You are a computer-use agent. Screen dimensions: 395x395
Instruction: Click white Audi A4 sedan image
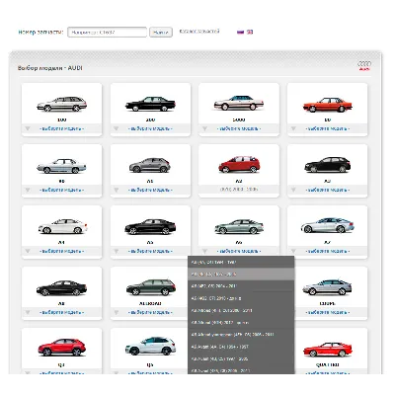coord(62,226)
